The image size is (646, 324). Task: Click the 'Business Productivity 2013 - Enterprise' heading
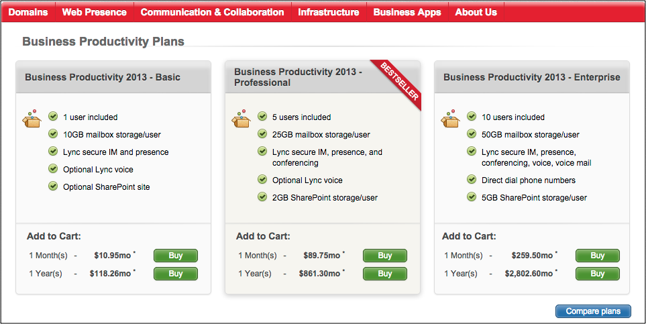[x=531, y=77]
